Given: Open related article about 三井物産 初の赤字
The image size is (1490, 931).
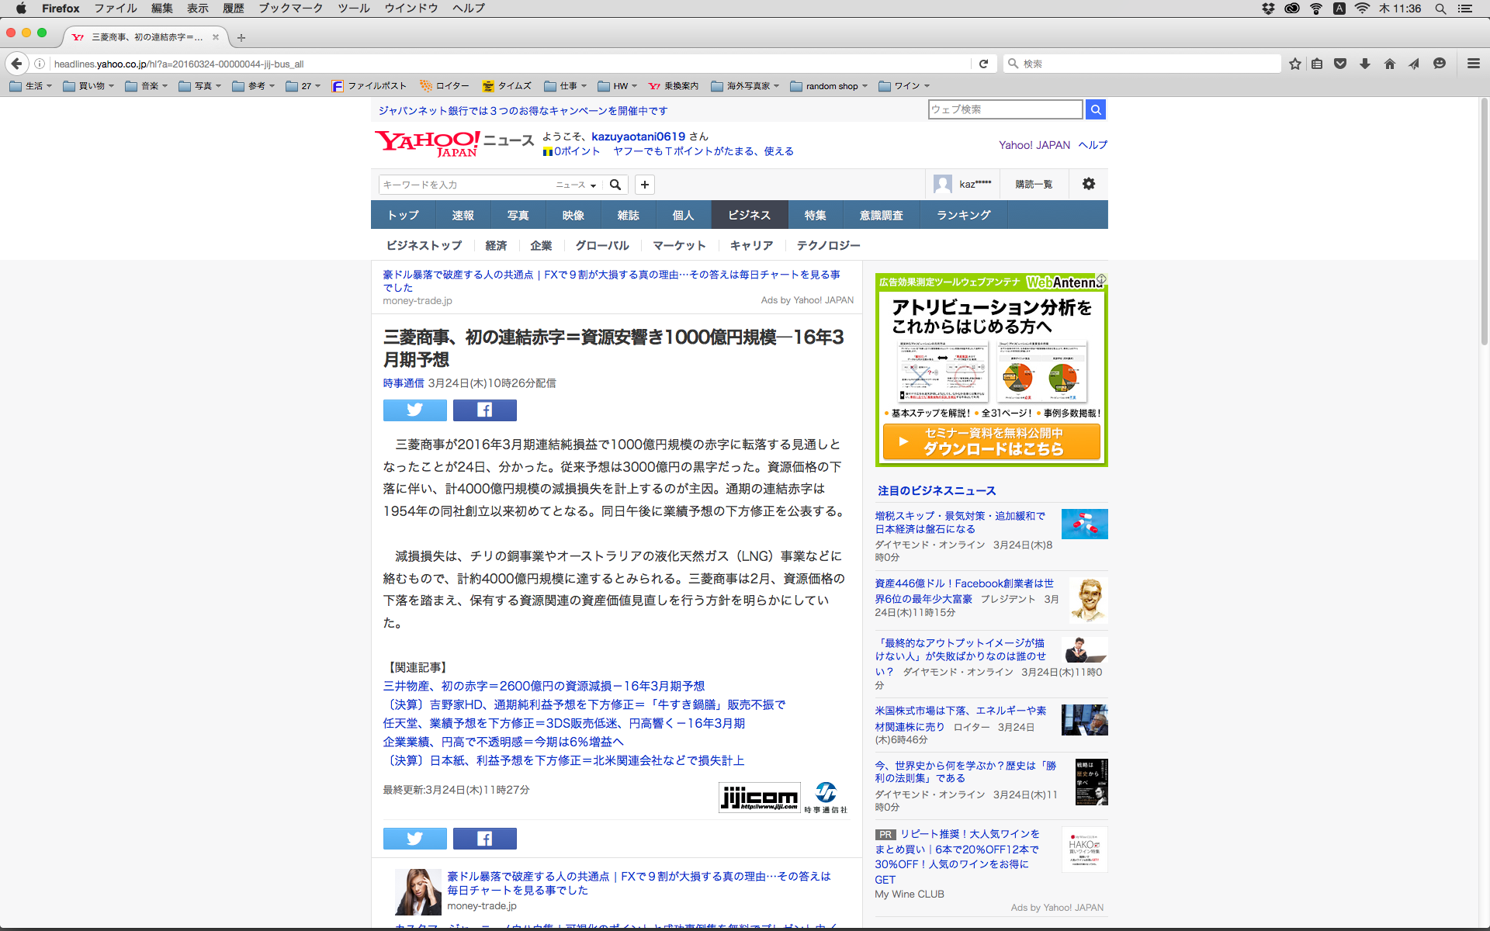Looking at the screenshot, I should 543,686.
